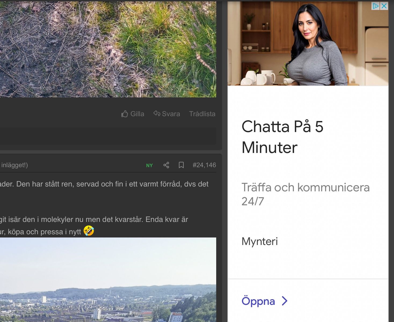Screen dimensions: 394x322
Task: Enlarge the city skyline photo
Action: (107, 279)
